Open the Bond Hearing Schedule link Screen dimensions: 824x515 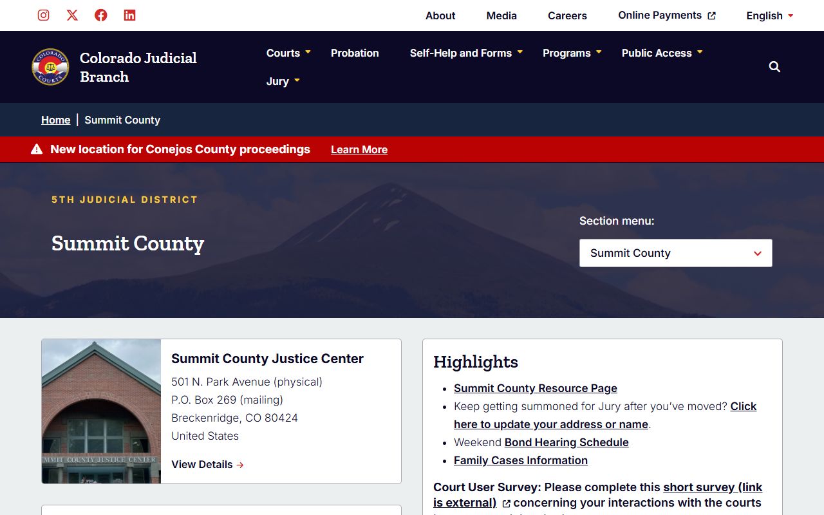566,442
